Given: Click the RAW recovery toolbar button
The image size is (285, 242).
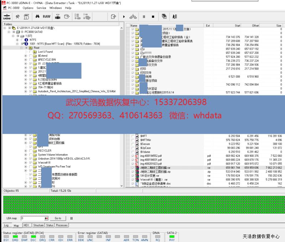Looking at the screenshot, I should 47,17.
